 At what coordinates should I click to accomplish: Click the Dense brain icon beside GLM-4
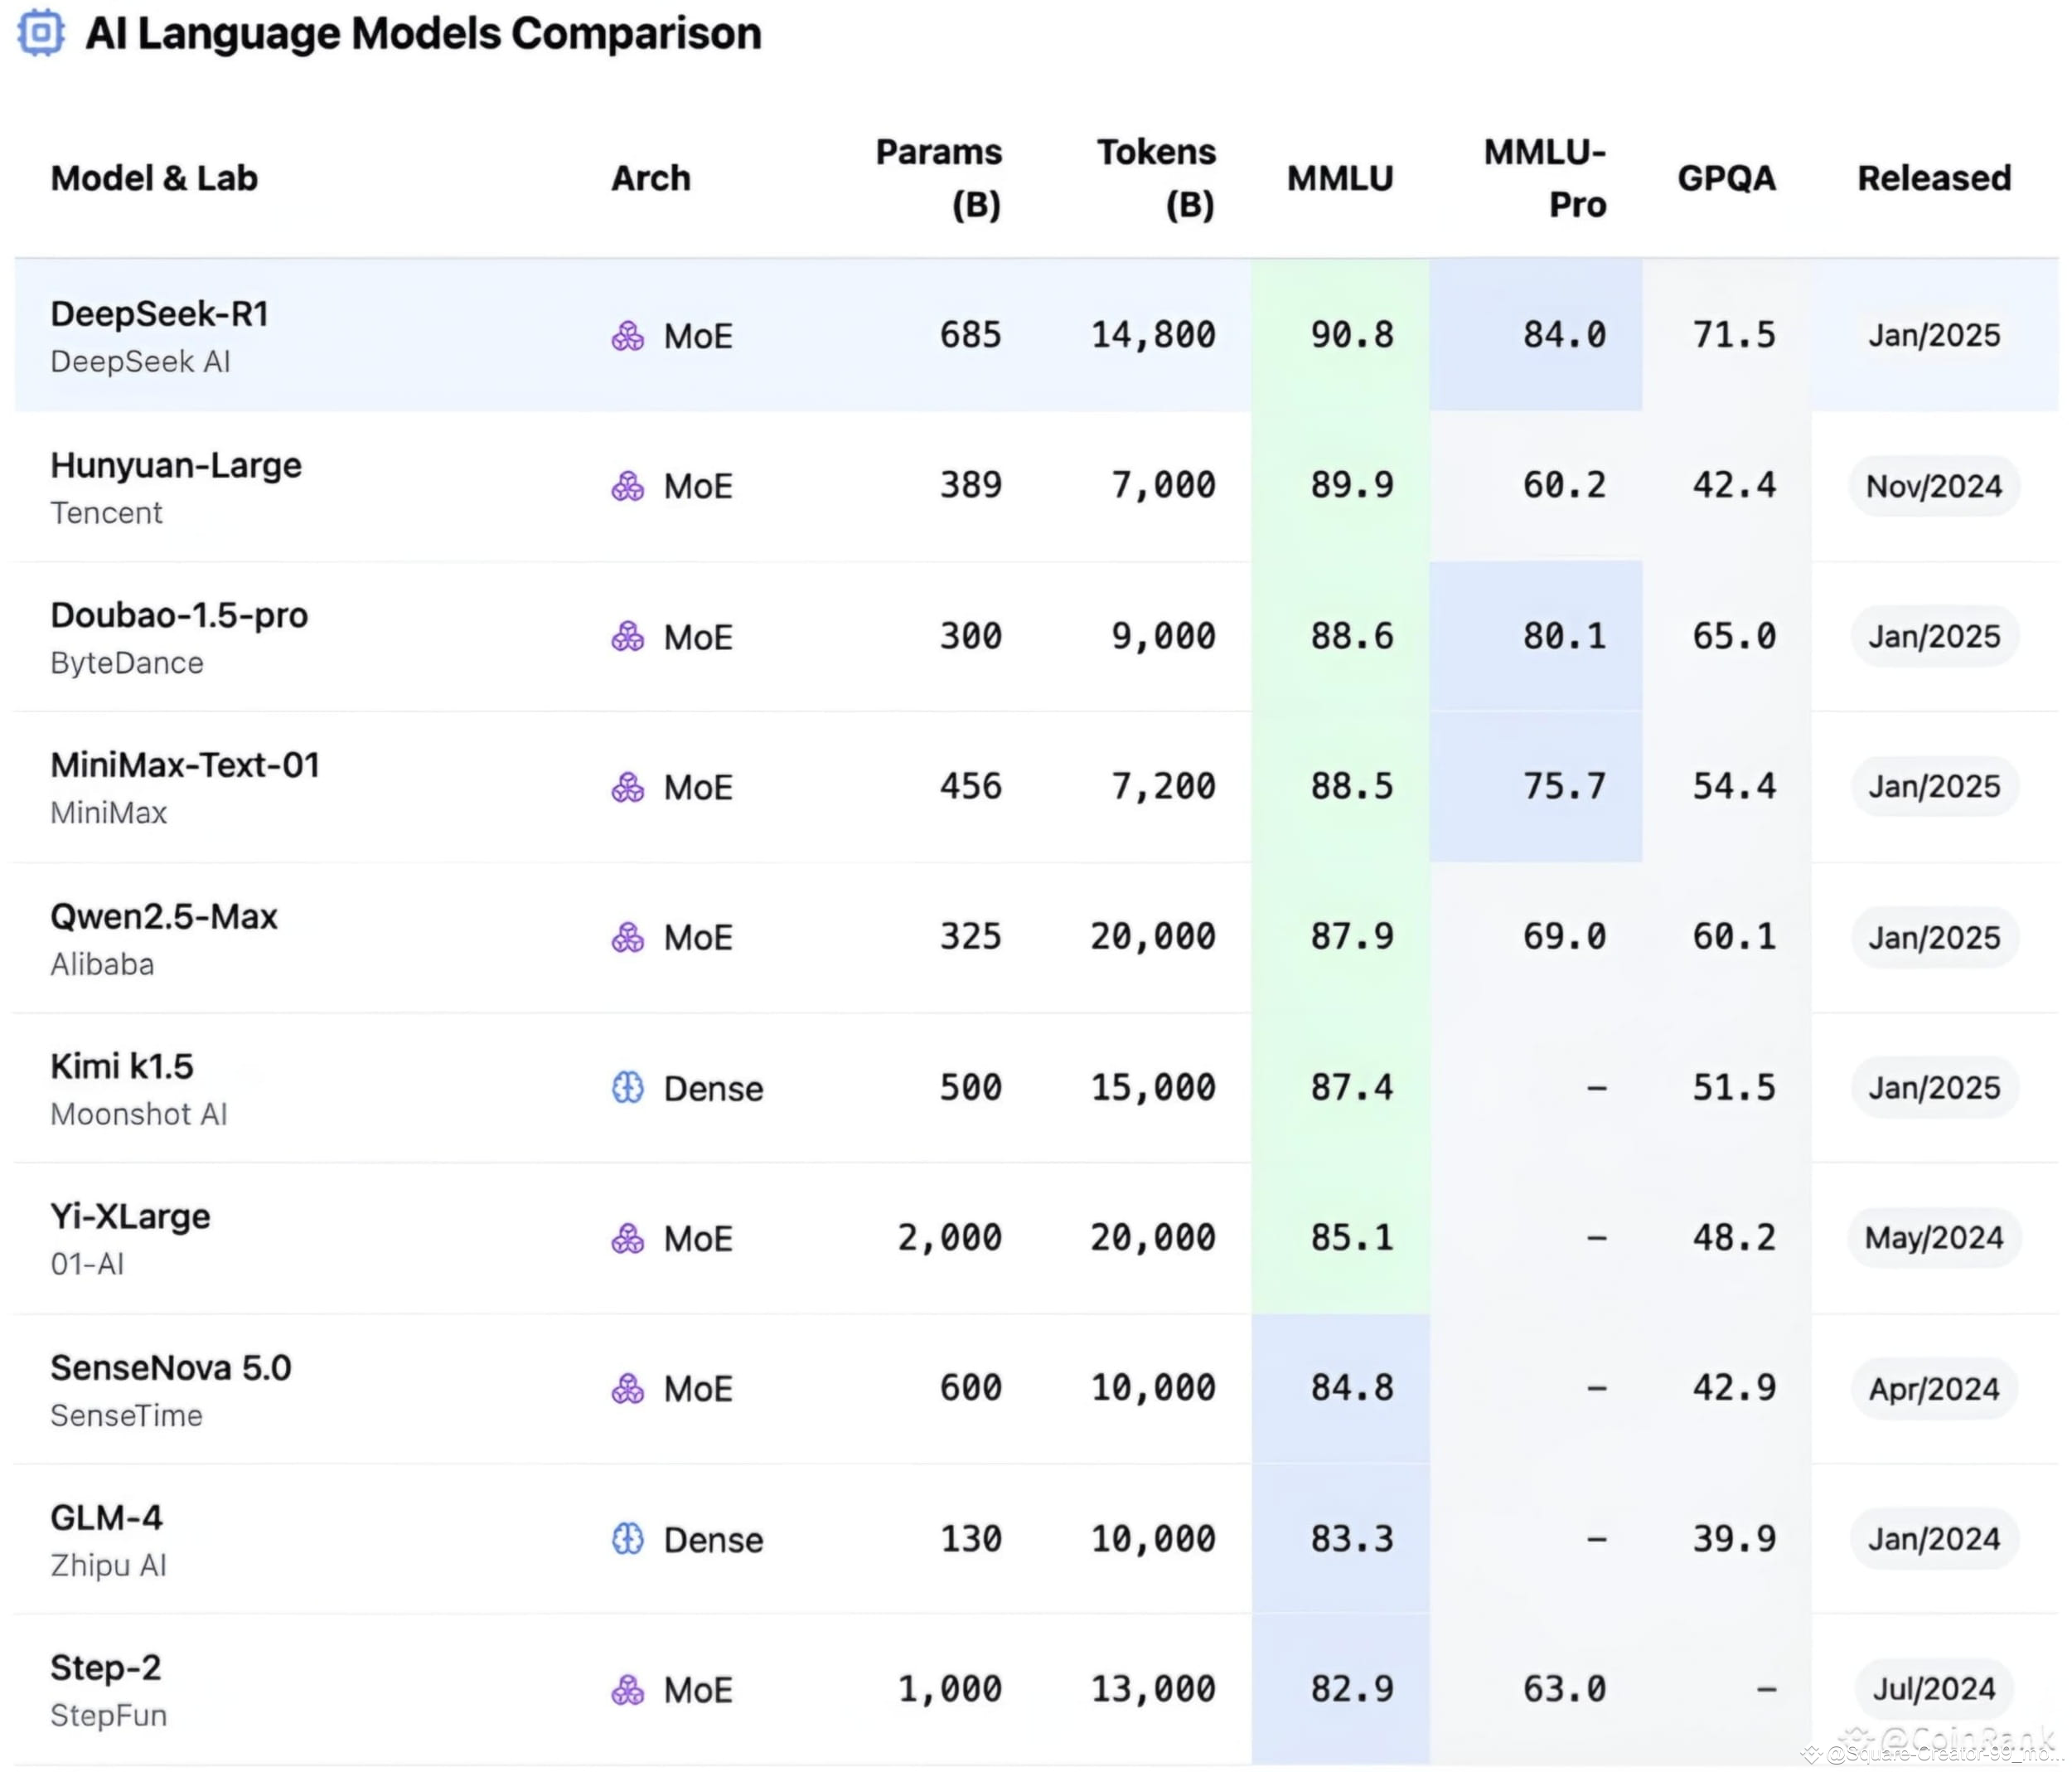pos(628,1540)
